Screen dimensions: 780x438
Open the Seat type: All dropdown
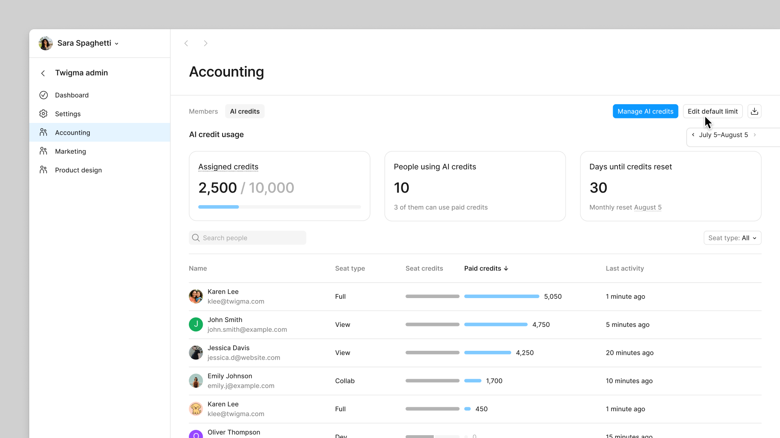[x=732, y=238]
